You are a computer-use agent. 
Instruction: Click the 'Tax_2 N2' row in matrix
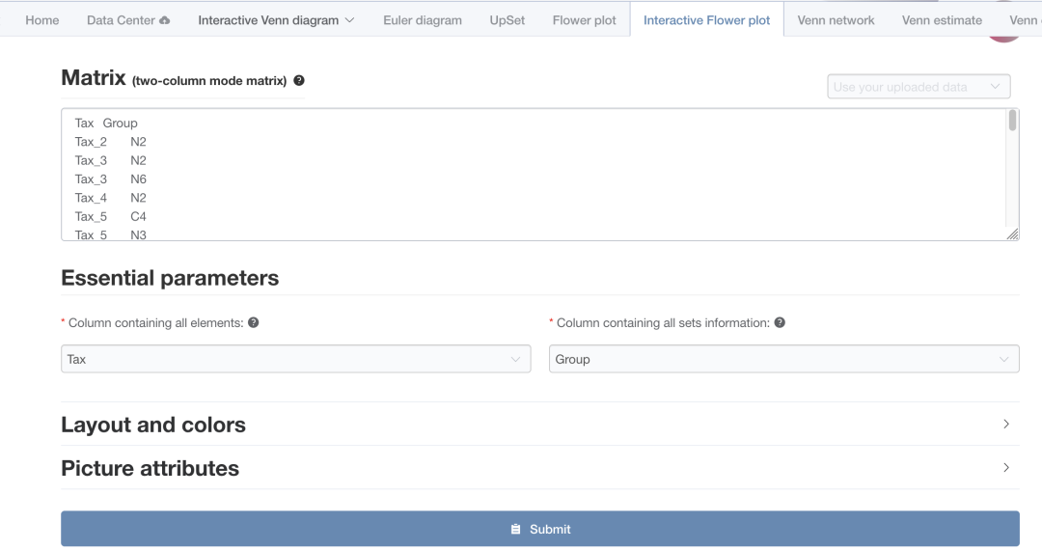110,142
